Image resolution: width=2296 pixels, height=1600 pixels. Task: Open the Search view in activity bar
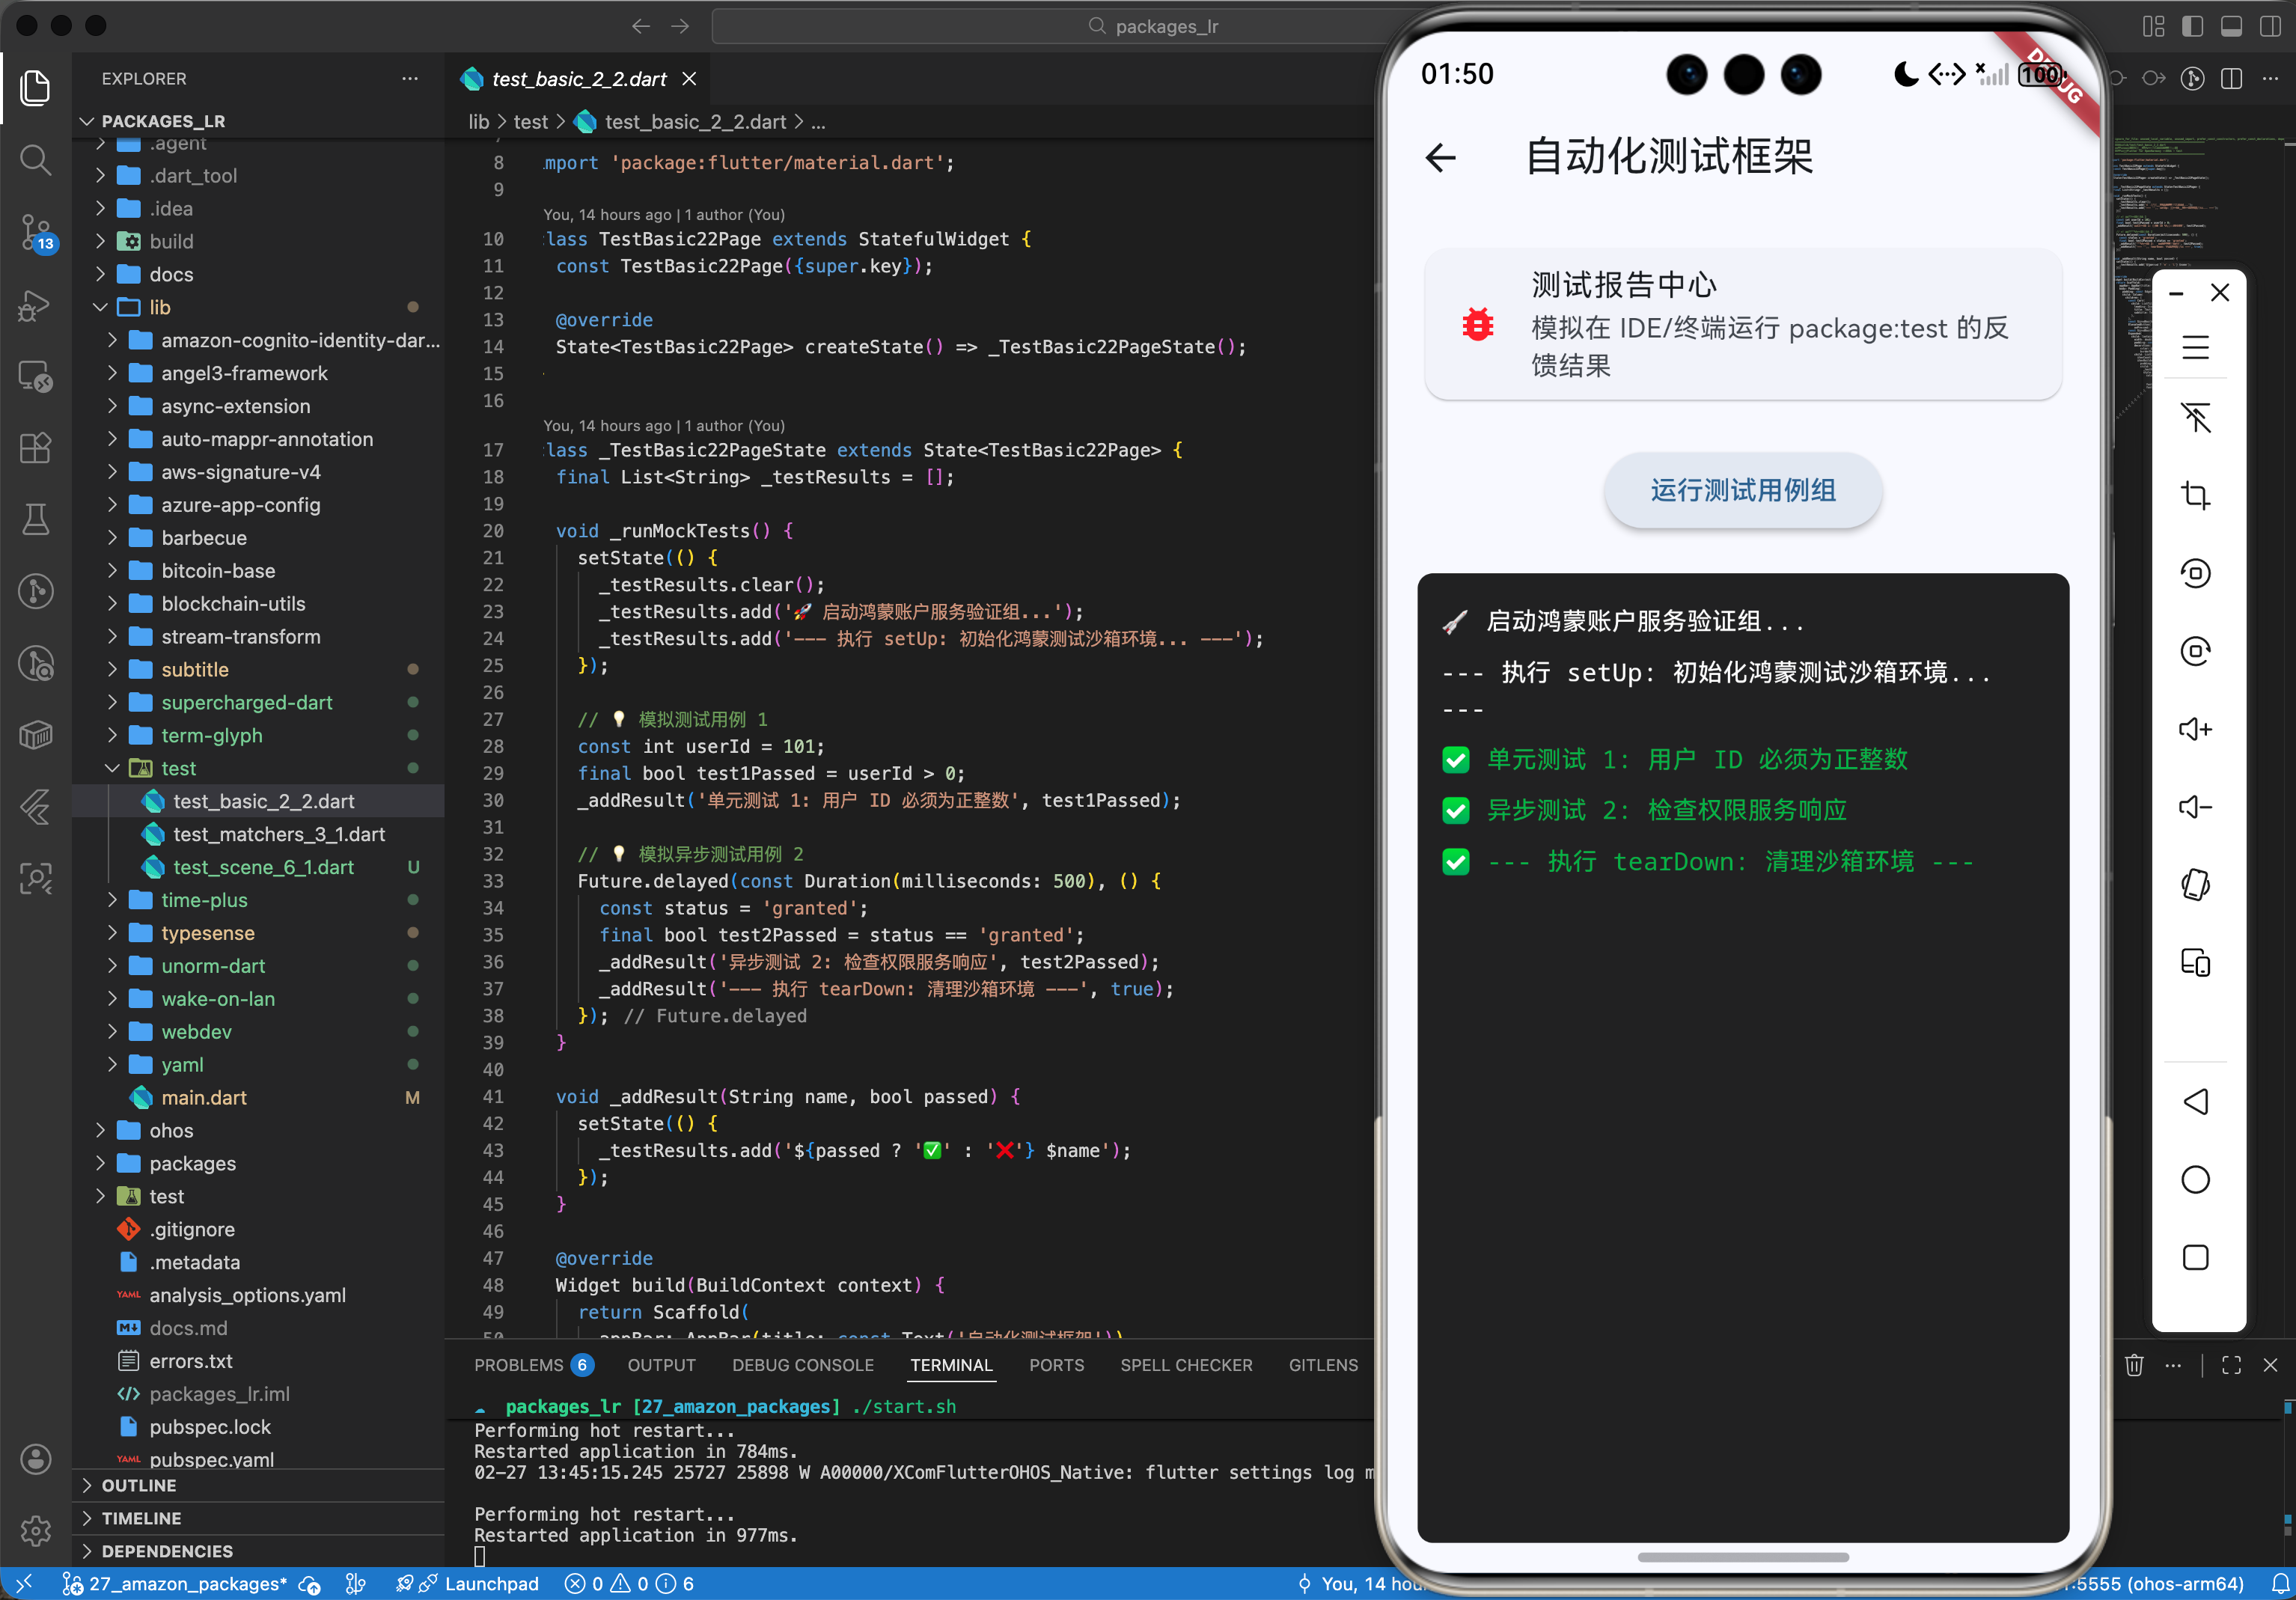[36, 159]
